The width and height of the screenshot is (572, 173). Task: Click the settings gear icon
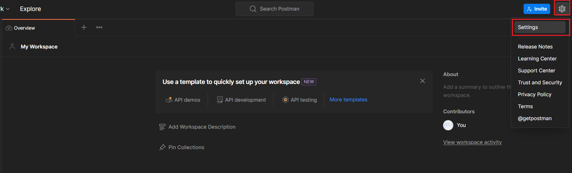pos(562,9)
